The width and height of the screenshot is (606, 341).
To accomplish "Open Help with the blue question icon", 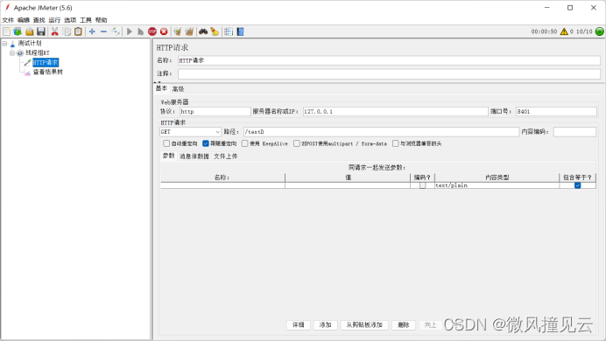I will click(x=241, y=31).
